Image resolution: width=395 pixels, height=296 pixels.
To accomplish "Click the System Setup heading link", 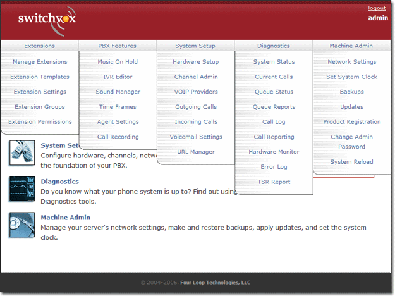I will pyautogui.click(x=60, y=145).
